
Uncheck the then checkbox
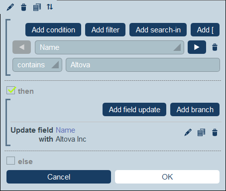point(11,90)
